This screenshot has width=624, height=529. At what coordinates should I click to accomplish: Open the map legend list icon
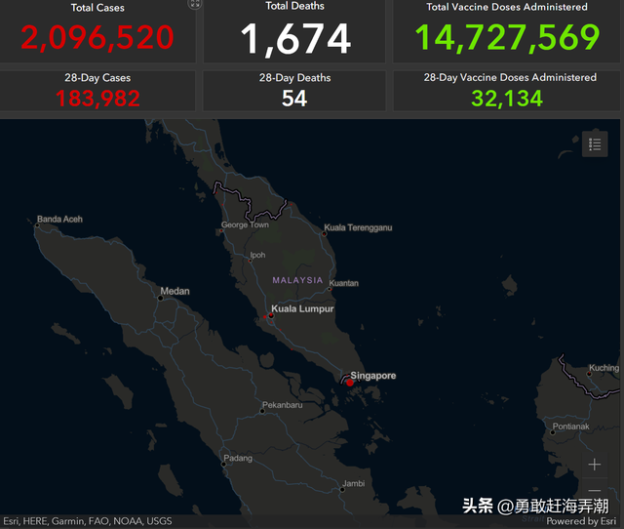tap(595, 144)
